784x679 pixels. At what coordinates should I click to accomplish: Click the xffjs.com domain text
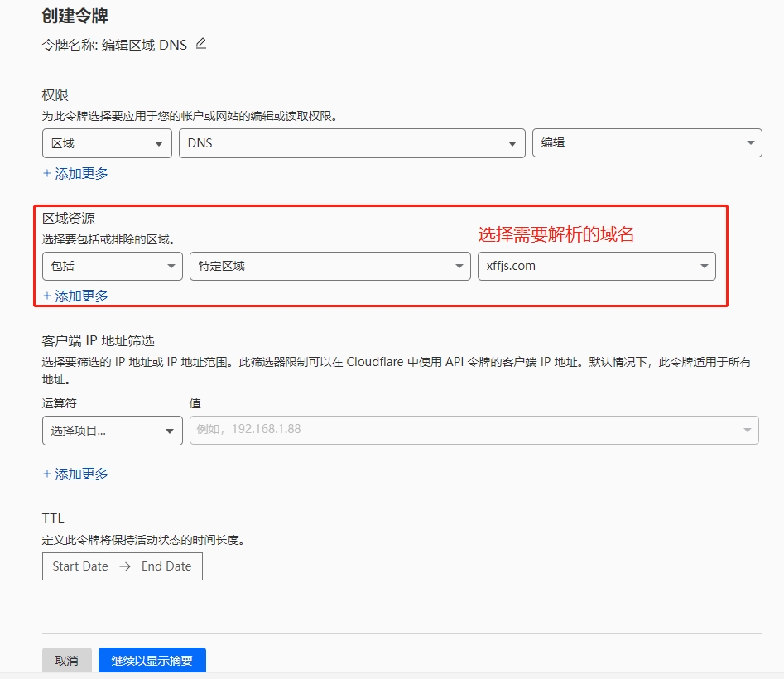tap(511, 266)
